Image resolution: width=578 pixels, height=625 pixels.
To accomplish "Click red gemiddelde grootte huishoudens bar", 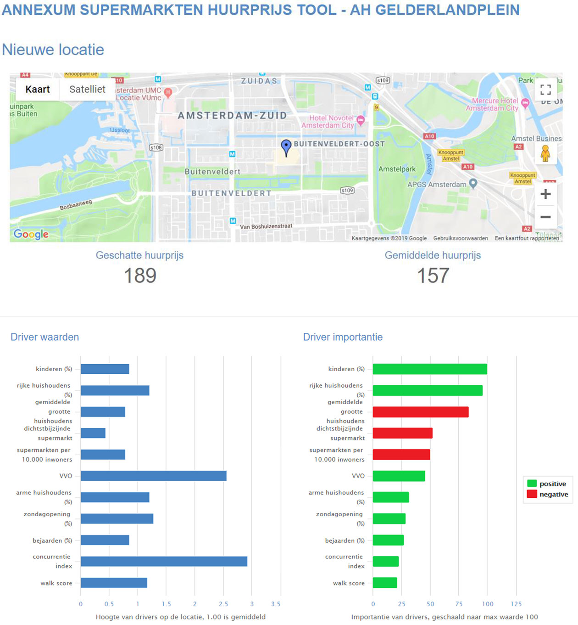I will tap(421, 412).
